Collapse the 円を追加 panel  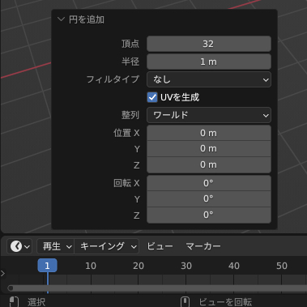[x=62, y=19]
